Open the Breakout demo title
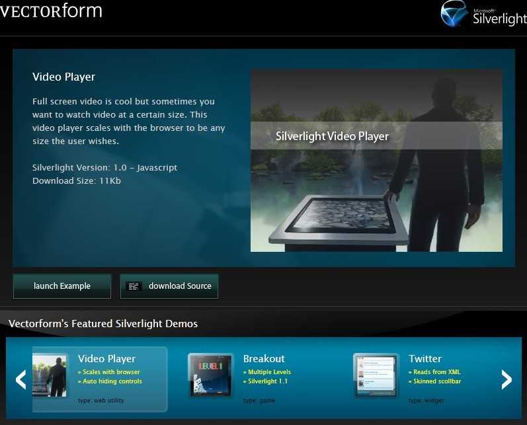Image resolution: width=527 pixels, height=425 pixels. [264, 358]
